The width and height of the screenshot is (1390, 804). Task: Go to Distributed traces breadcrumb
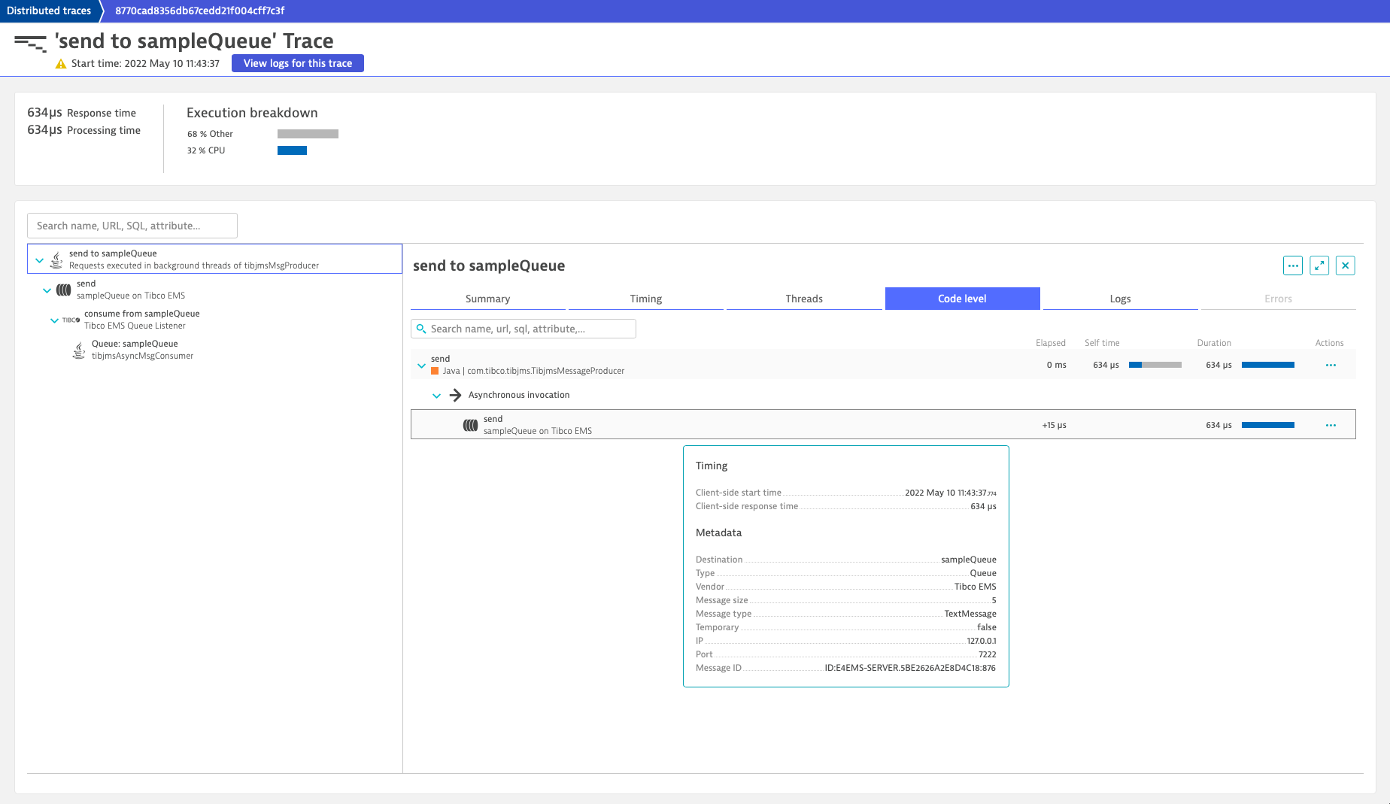[49, 11]
